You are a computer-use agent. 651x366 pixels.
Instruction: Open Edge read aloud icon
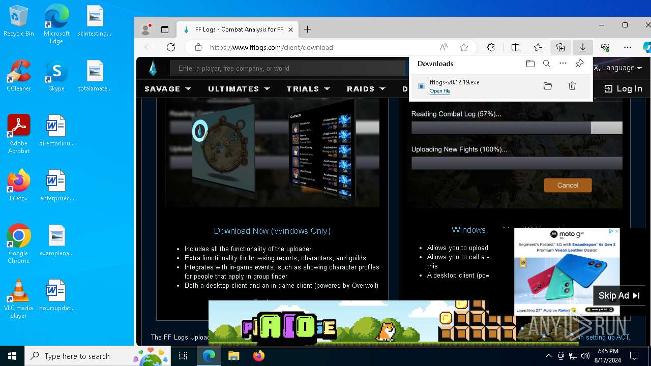coord(443,47)
